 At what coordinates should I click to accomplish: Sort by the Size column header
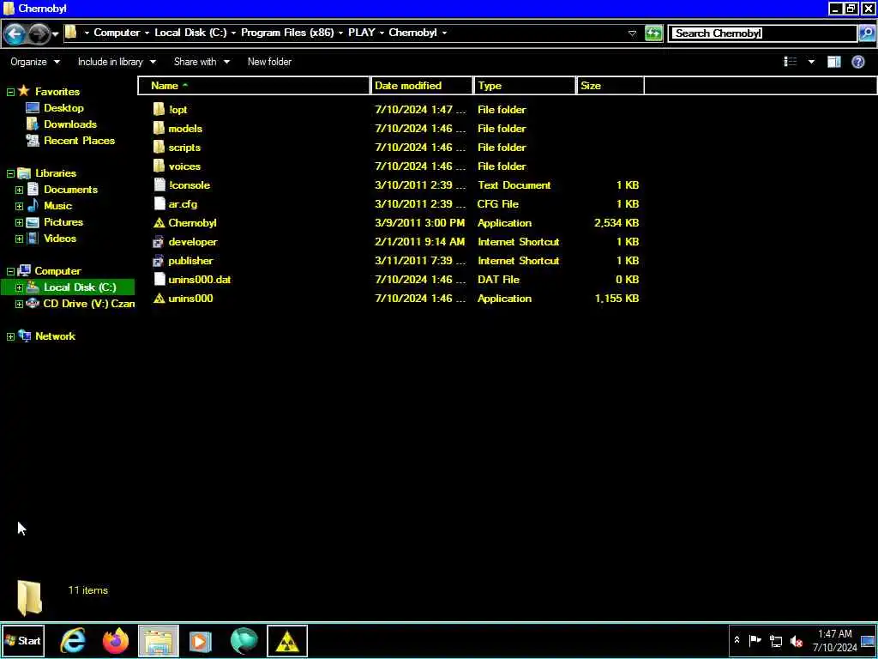point(610,86)
